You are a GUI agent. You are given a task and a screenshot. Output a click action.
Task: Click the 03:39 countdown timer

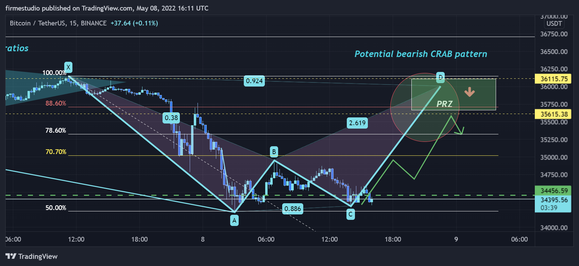point(549,208)
